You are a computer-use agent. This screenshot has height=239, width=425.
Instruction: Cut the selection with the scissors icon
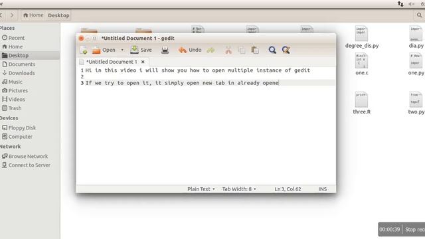coord(228,50)
